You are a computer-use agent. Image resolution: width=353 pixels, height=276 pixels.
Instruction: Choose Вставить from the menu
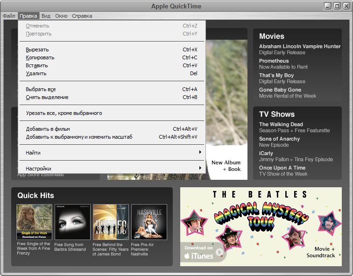pos(112,65)
